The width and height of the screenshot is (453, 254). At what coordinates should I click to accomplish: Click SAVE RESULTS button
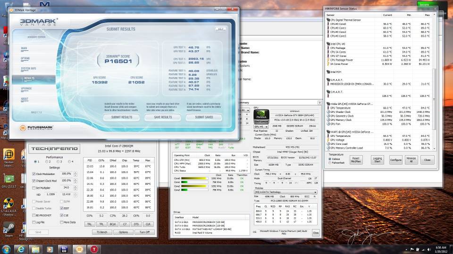point(163,117)
